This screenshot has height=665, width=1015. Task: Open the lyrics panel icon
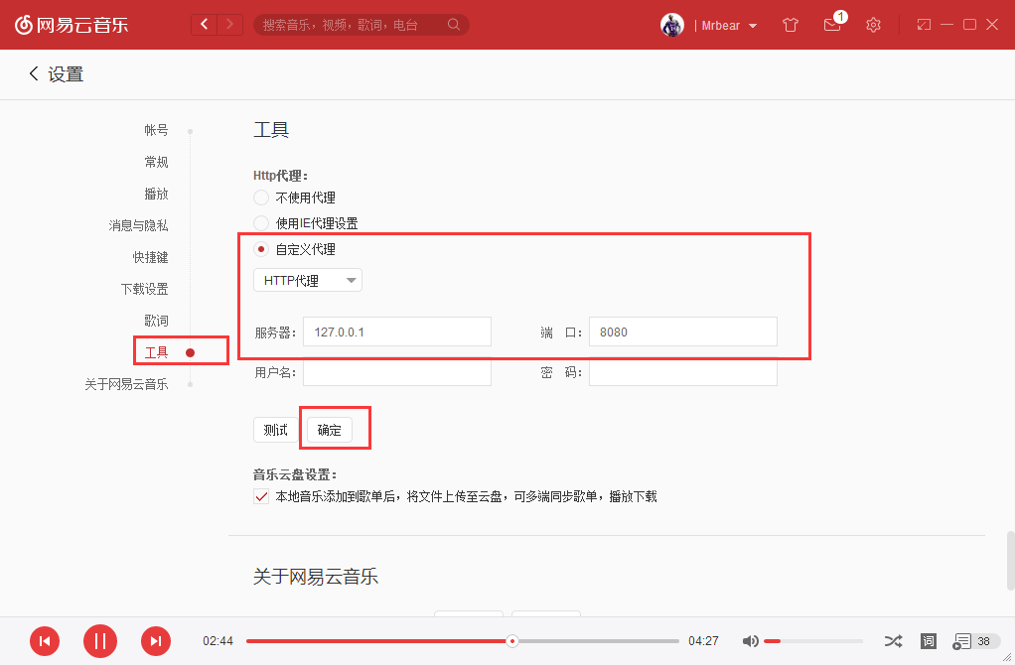pos(929,641)
